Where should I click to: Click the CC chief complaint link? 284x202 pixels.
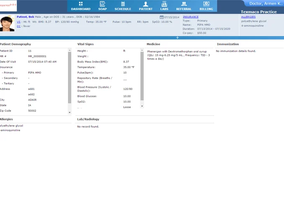click(18, 26)
